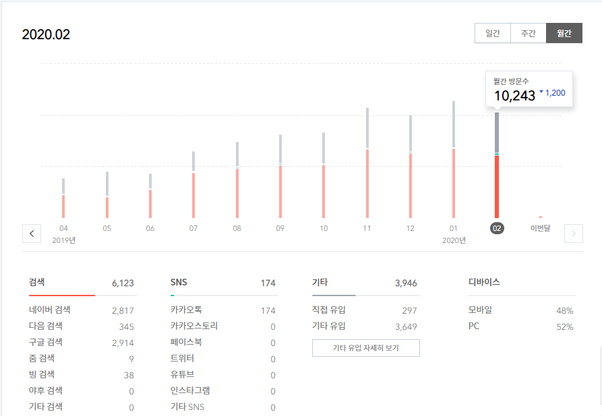Viewport: 602px width, 416px height.
Task: Select the 01 month bar of 2020
Action: 454,160
